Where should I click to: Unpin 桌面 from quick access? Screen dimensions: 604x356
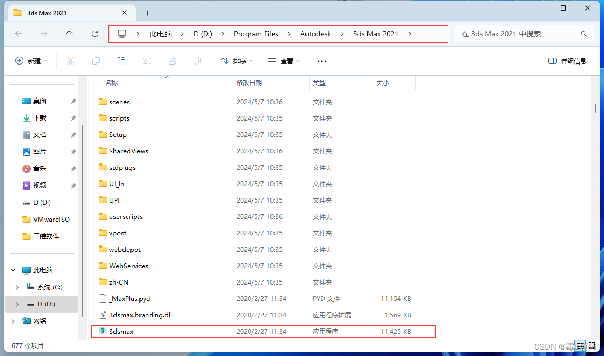pos(73,101)
